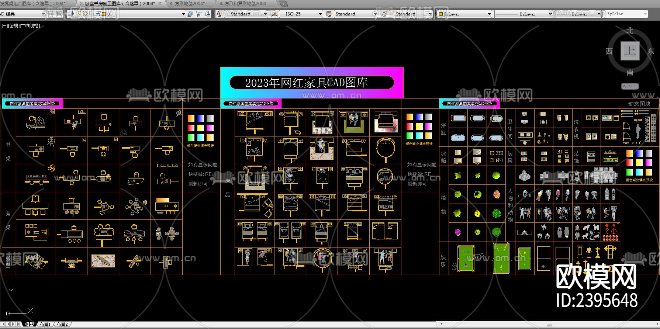660x329 pixels.
Task: Toggle layer 0 freeze sun icon
Action: point(86,14)
